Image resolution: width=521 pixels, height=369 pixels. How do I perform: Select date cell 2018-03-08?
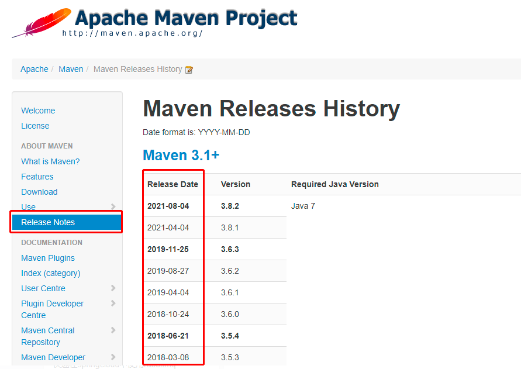pos(168,357)
